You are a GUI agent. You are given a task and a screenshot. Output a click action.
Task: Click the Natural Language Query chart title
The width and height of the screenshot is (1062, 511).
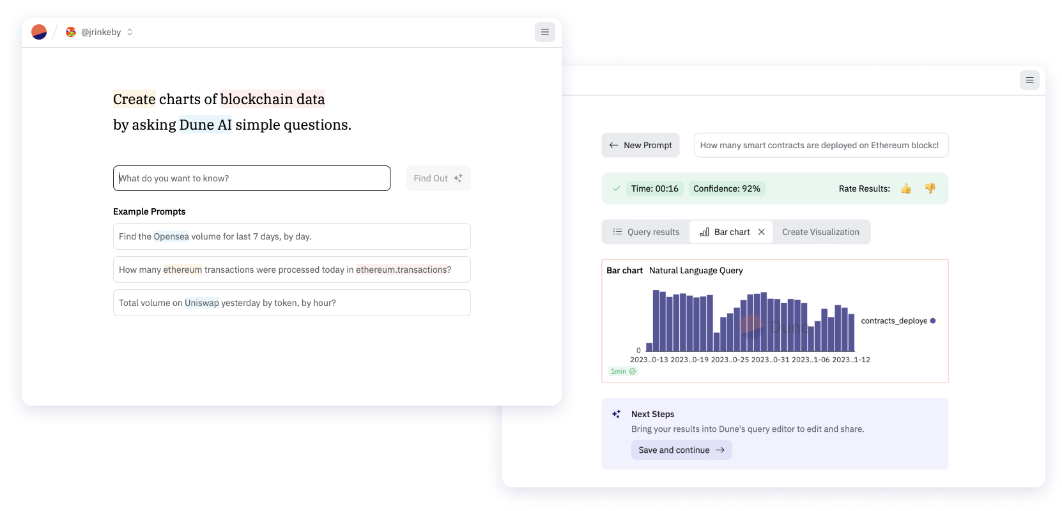[696, 270]
